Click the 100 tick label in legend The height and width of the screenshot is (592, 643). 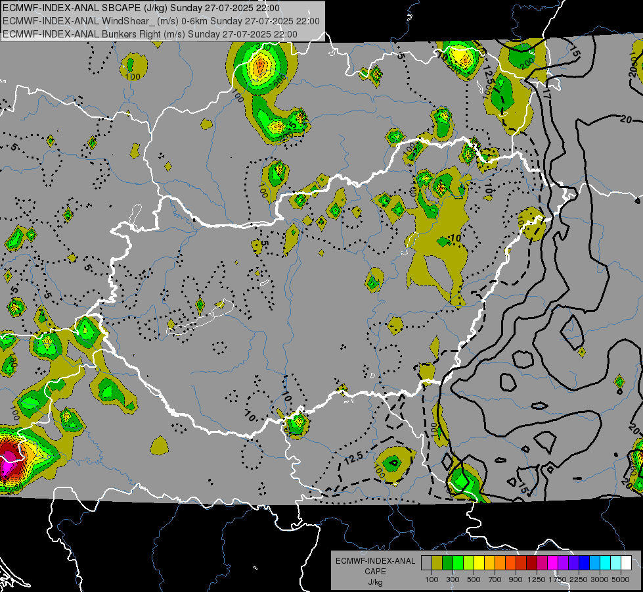pyautogui.click(x=432, y=580)
